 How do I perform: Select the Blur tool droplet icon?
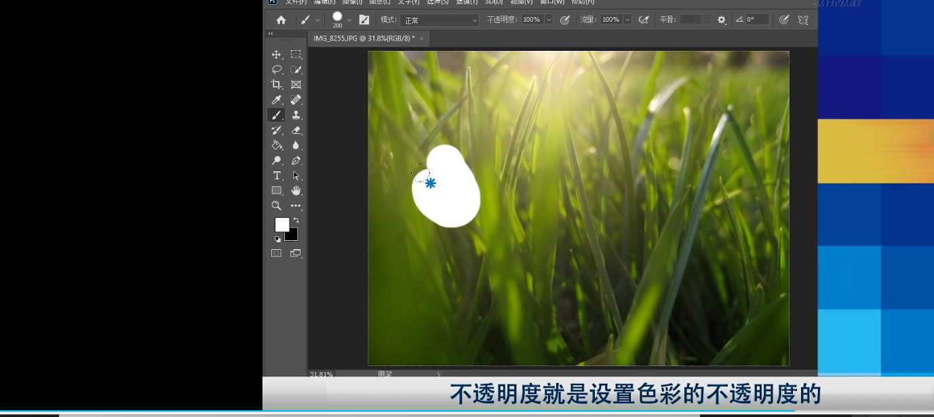coord(296,145)
